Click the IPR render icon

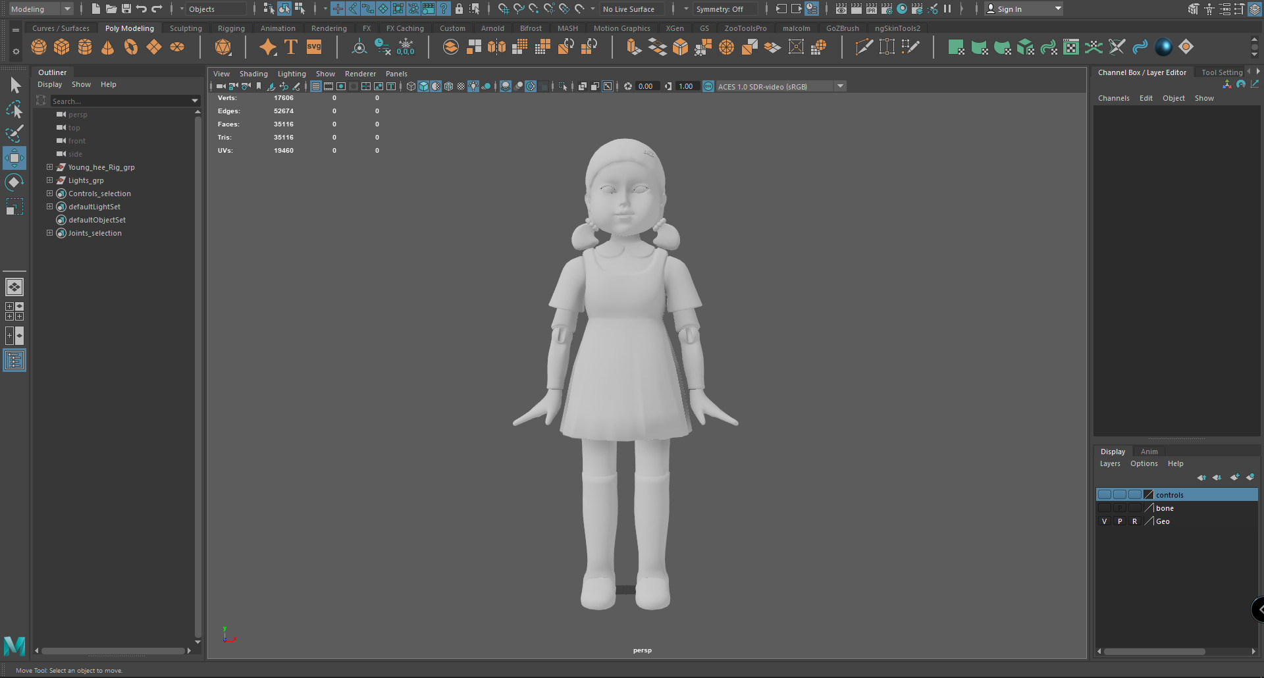pos(872,9)
